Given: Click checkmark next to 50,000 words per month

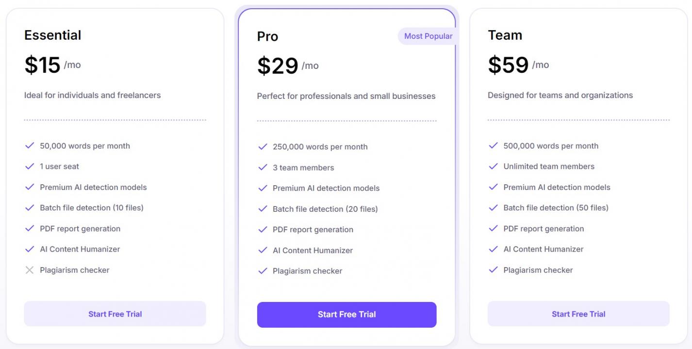Looking at the screenshot, I should [x=30, y=145].
